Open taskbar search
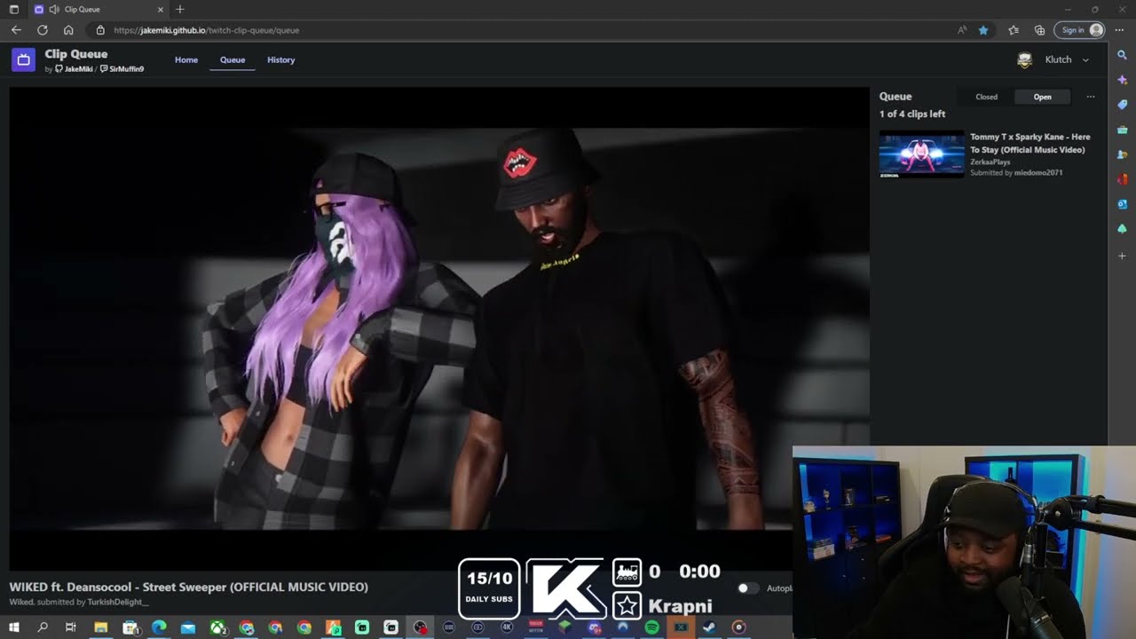This screenshot has height=639, width=1136. pos(43,627)
